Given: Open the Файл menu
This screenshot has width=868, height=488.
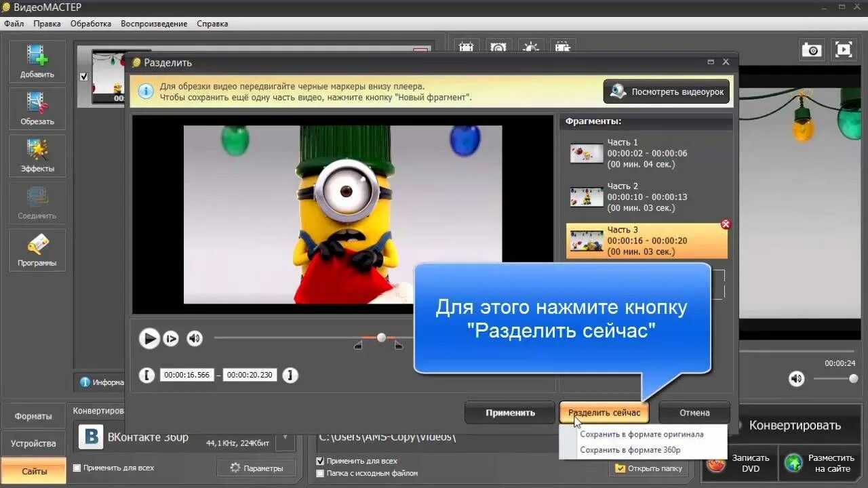Looking at the screenshot, I should [14, 24].
